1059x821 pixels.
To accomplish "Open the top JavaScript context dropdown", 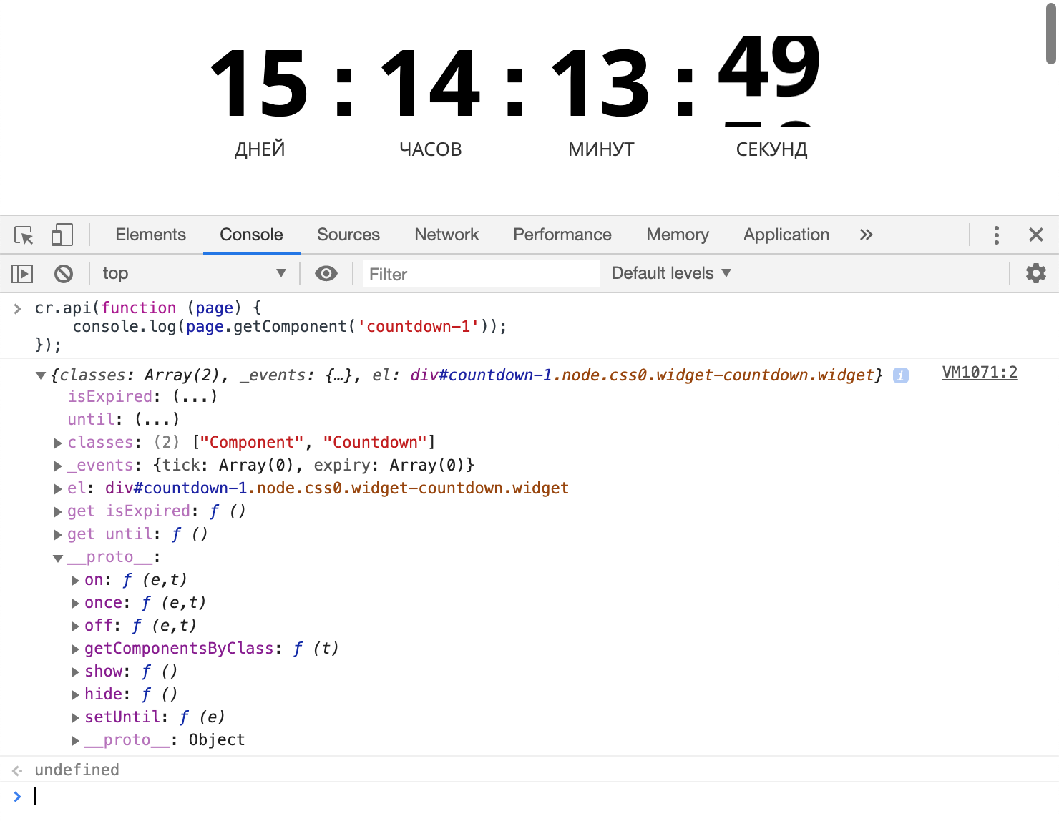I will [194, 273].
